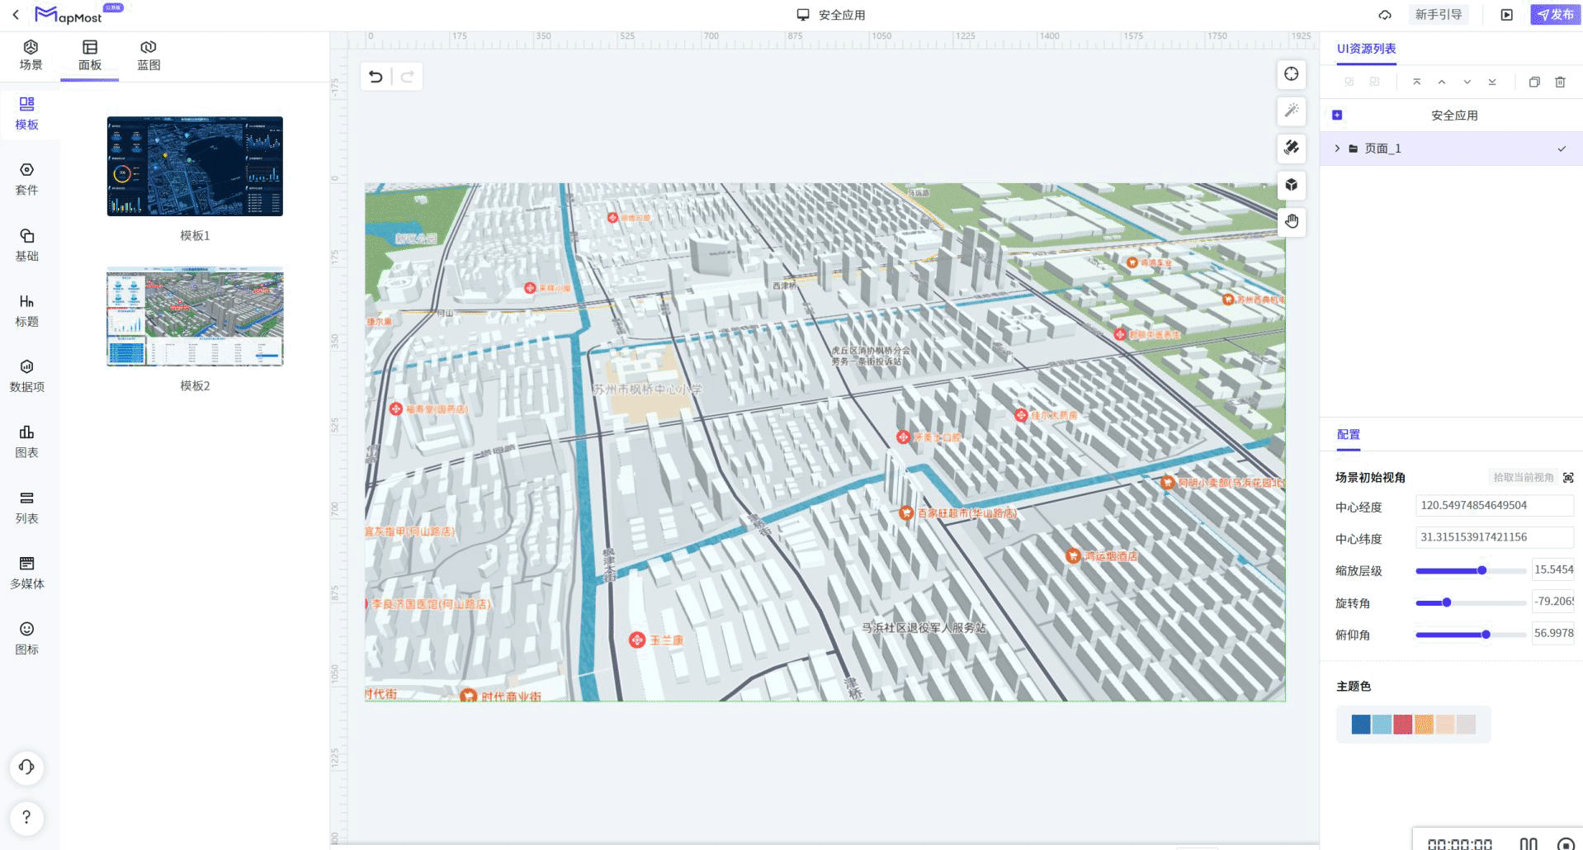Viewport: 1583px width, 850px height.
Task: Select the 模板 template category
Action: point(26,114)
